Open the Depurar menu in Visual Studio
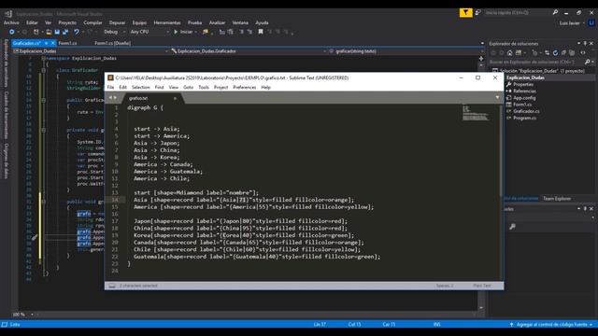Viewport: 598px width, 336px height. tap(117, 22)
